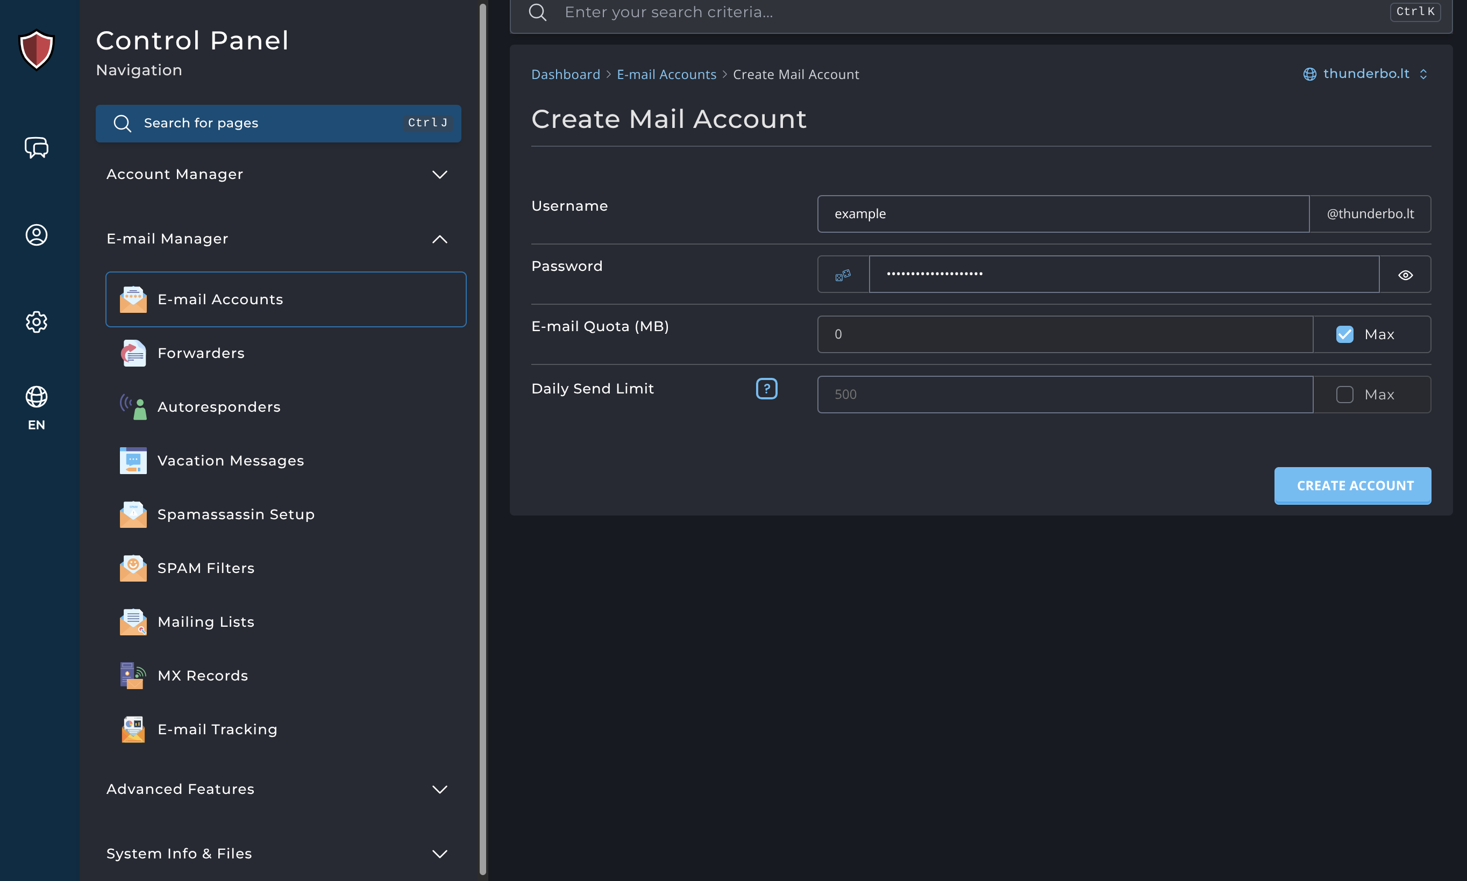1467x881 pixels.
Task: Go to Dashboard breadcrumb link
Action: pos(565,74)
